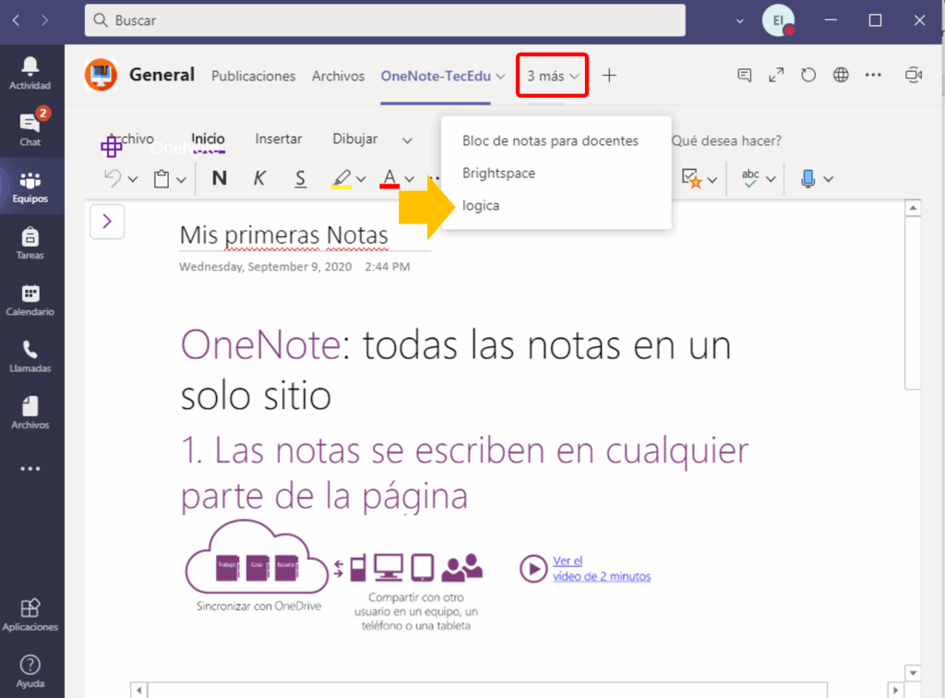The height and width of the screenshot is (698, 945).
Task: Click the video meeting camera icon
Action: (914, 76)
